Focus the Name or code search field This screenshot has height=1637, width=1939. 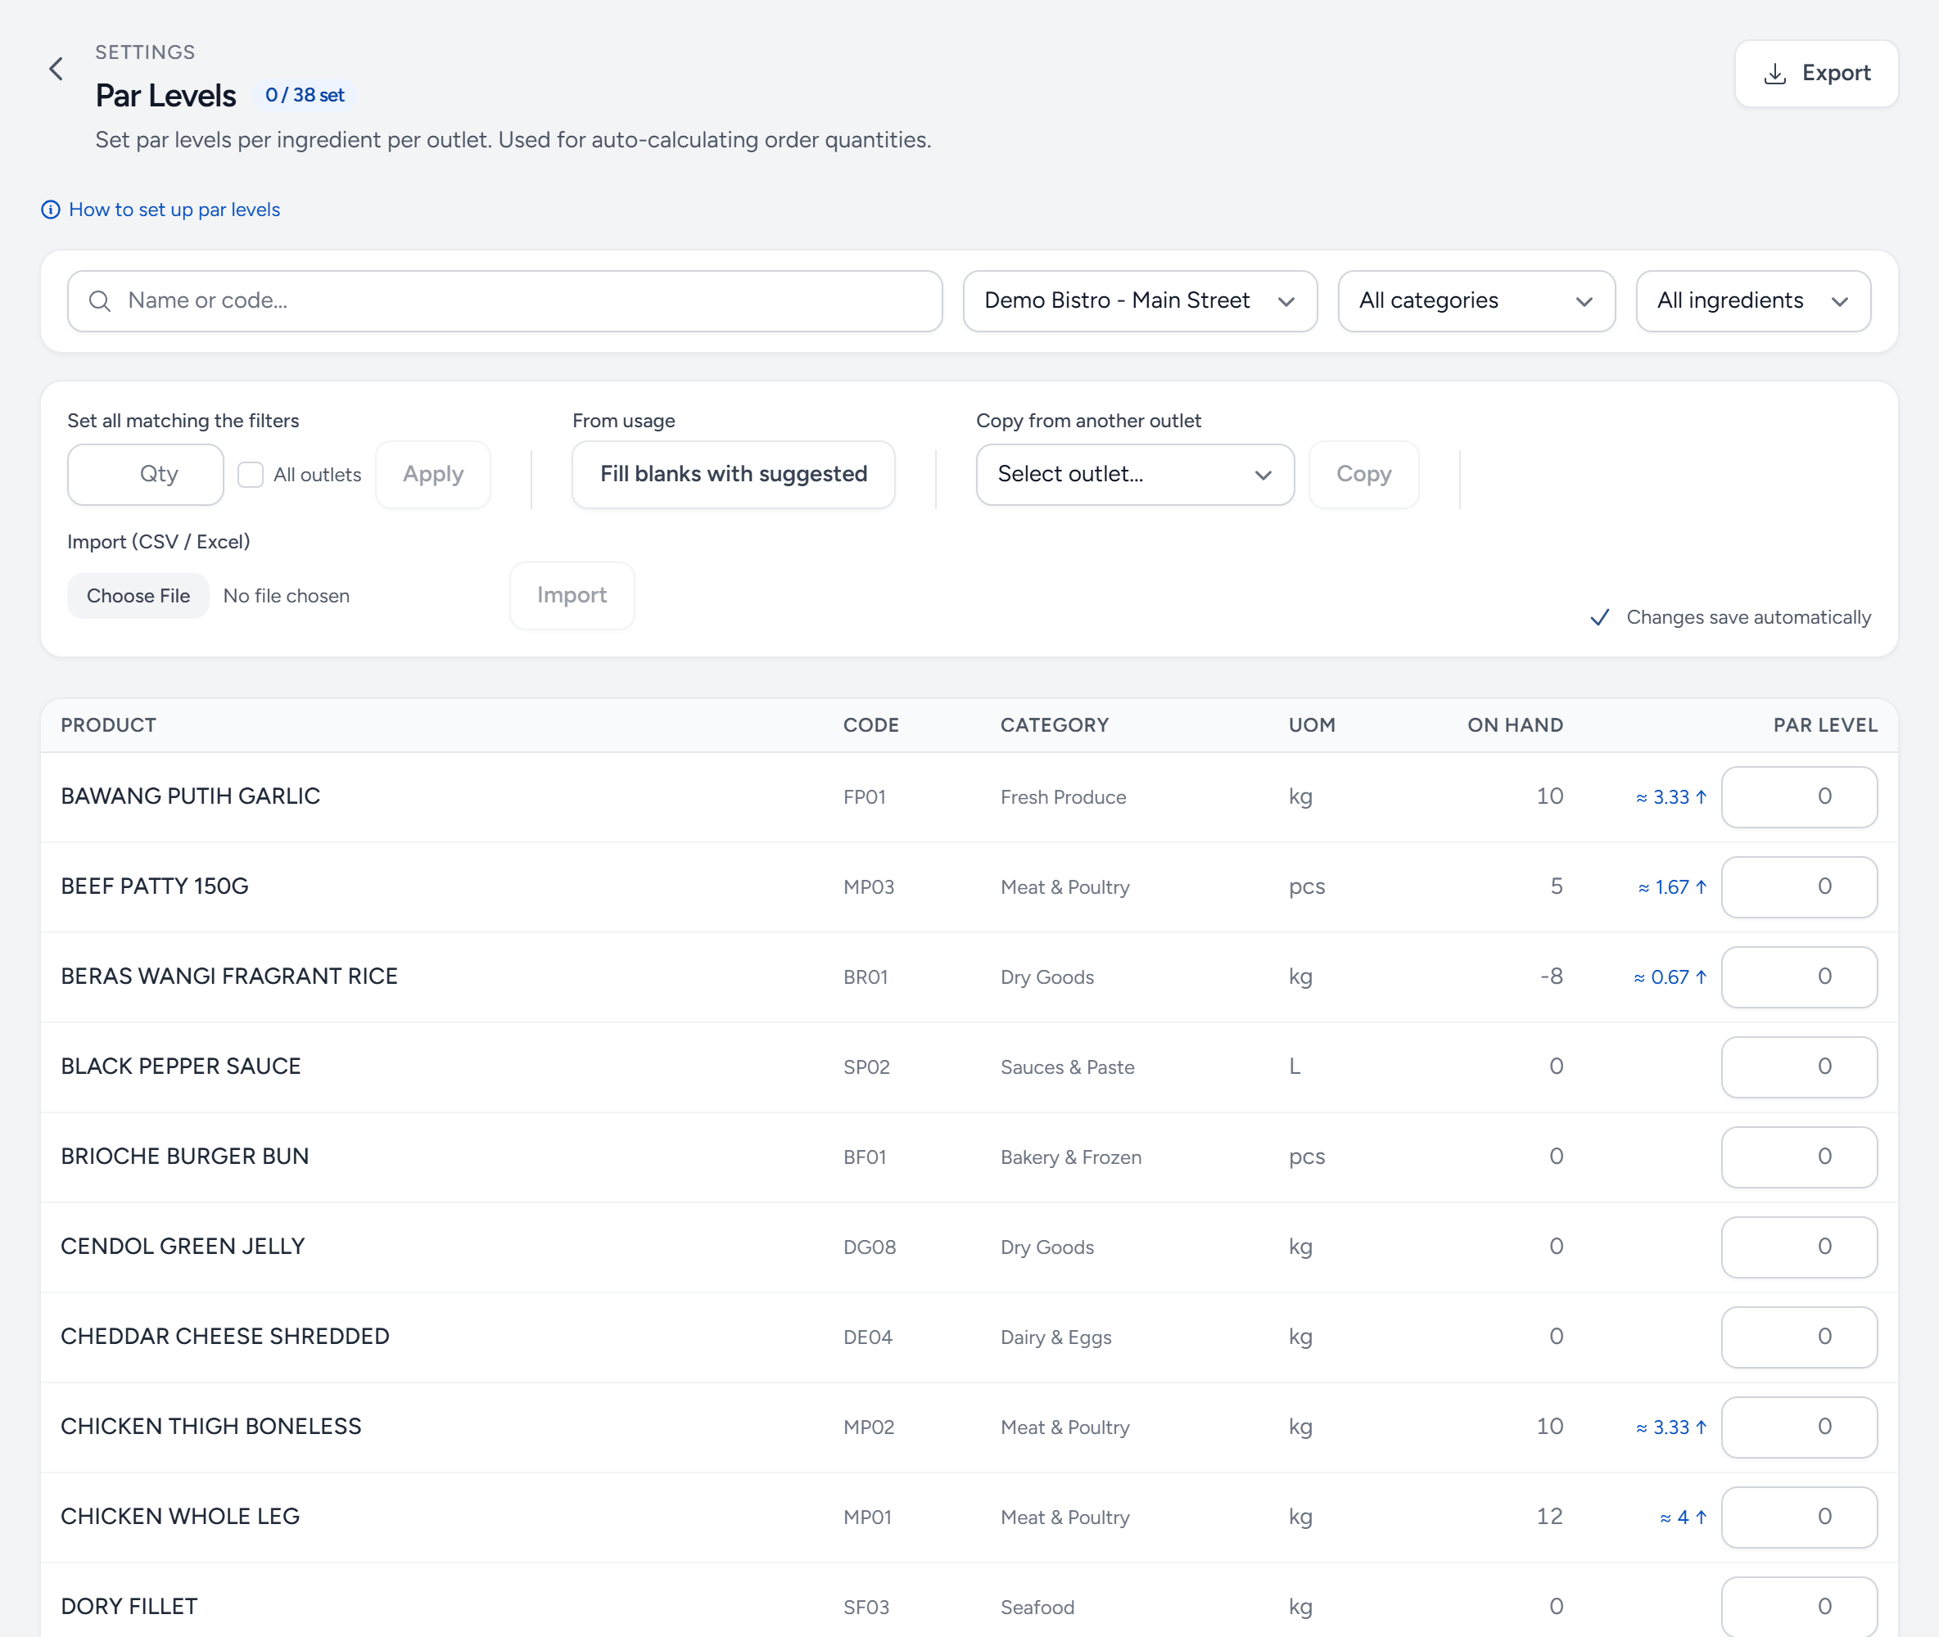point(505,300)
